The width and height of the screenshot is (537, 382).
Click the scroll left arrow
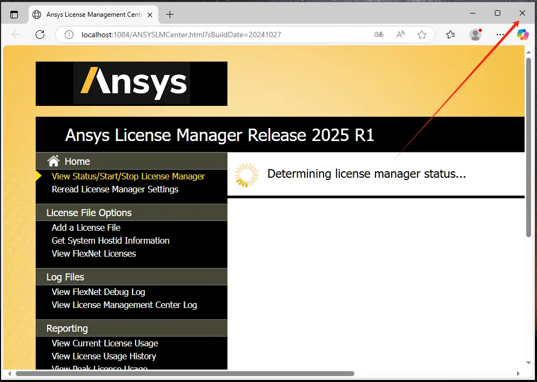coord(9,373)
